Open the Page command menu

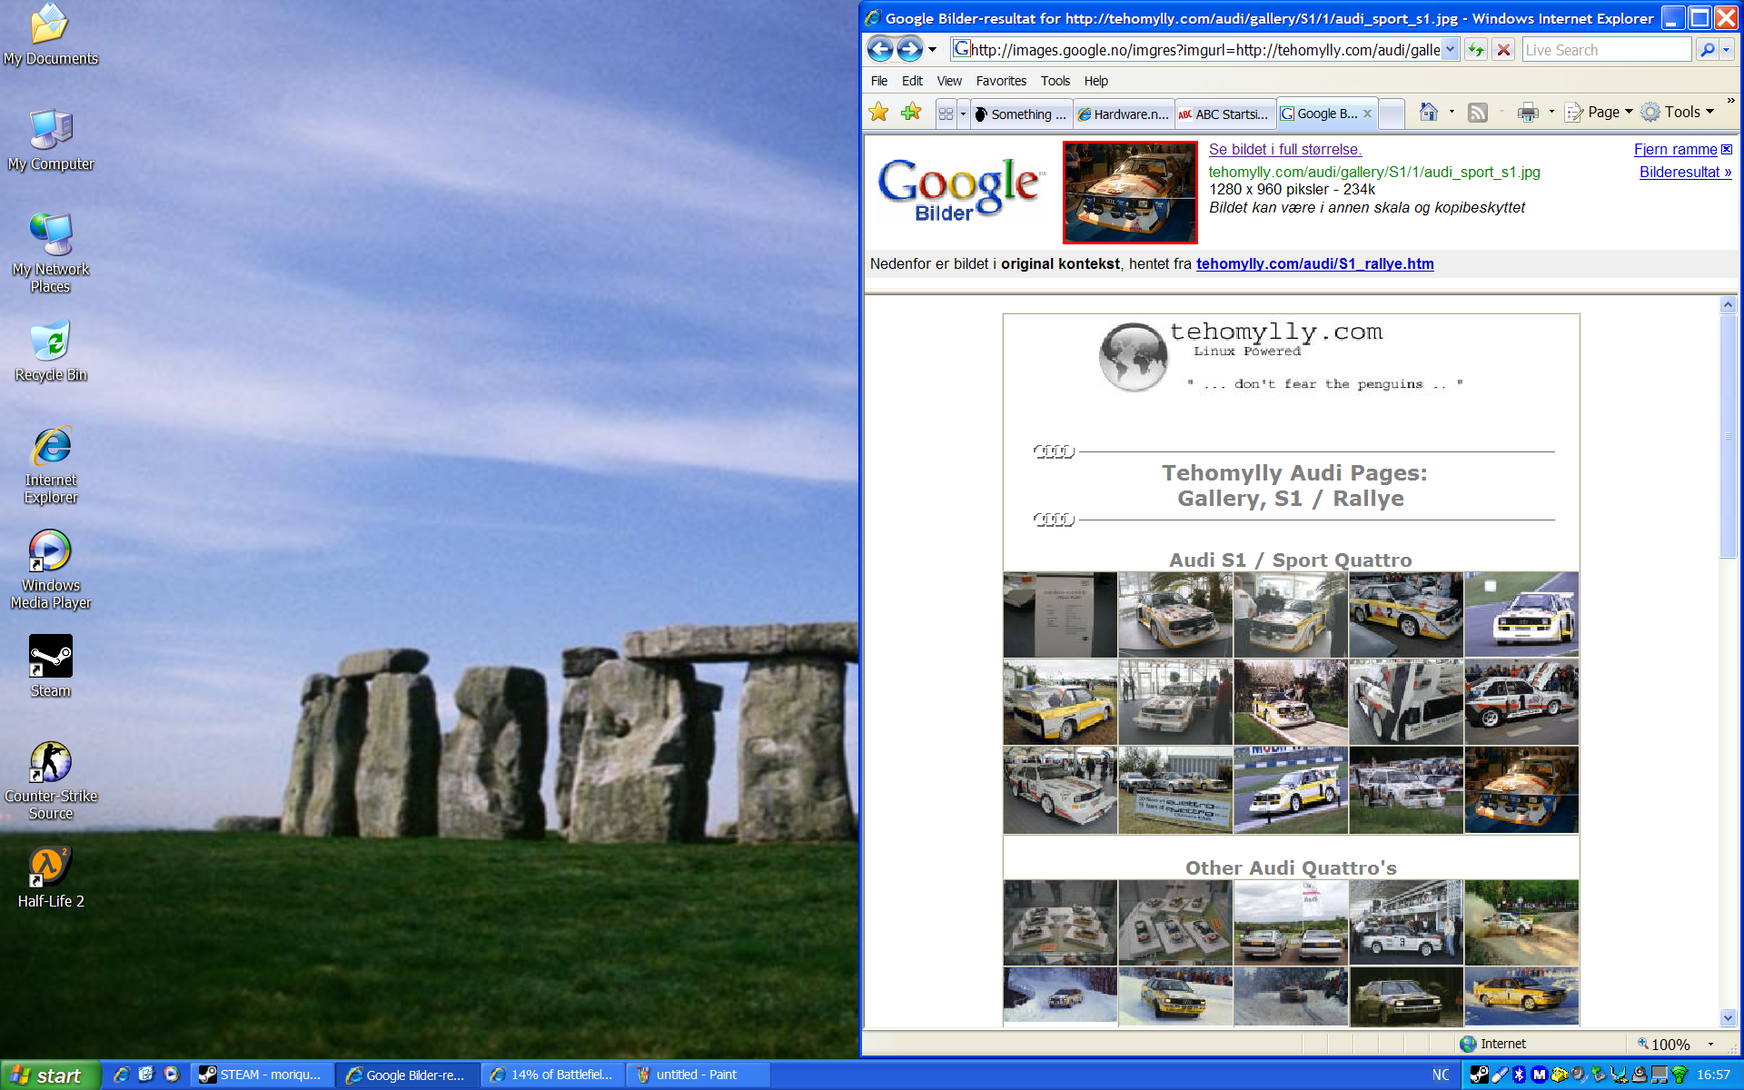[1599, 112]
